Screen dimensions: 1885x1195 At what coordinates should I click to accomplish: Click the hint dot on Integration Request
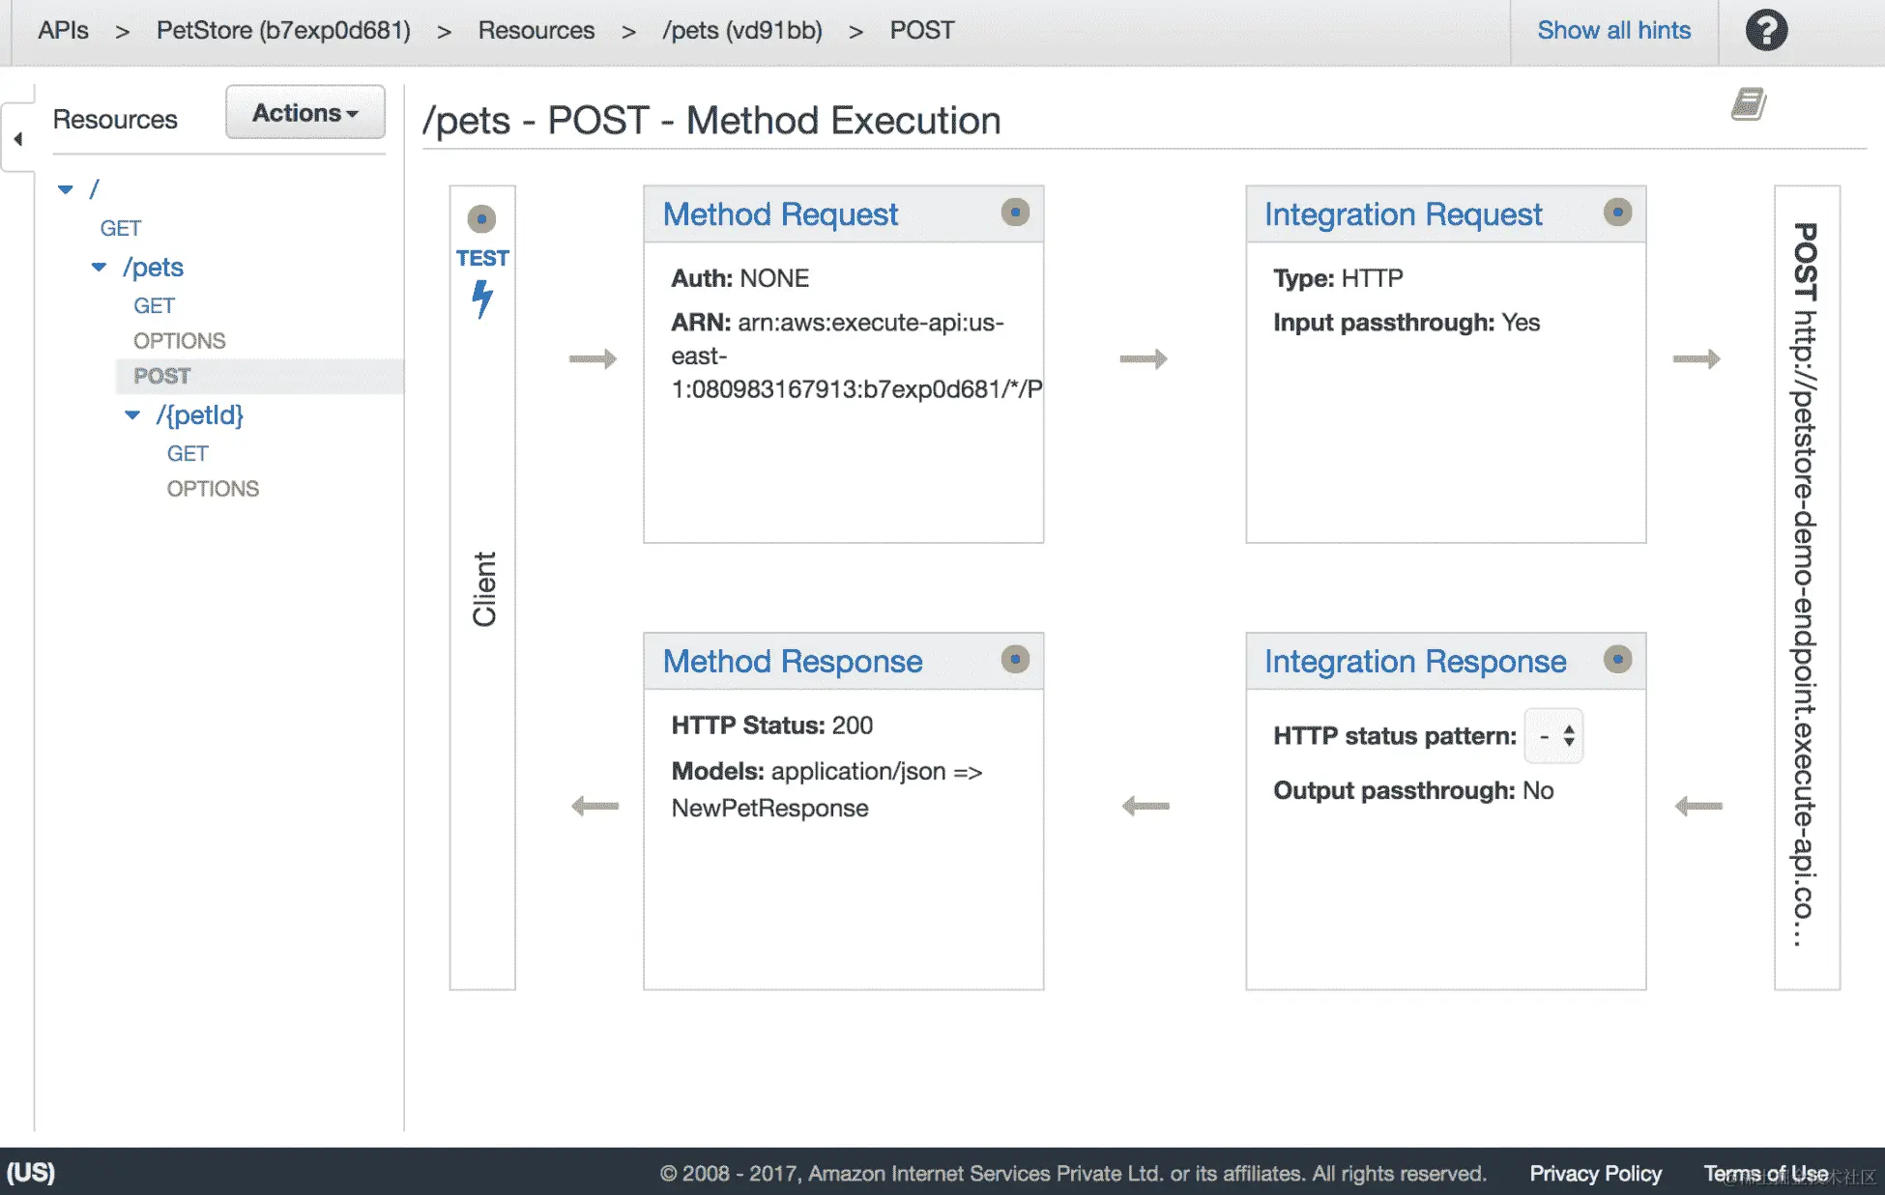[x=1617, y=213]
